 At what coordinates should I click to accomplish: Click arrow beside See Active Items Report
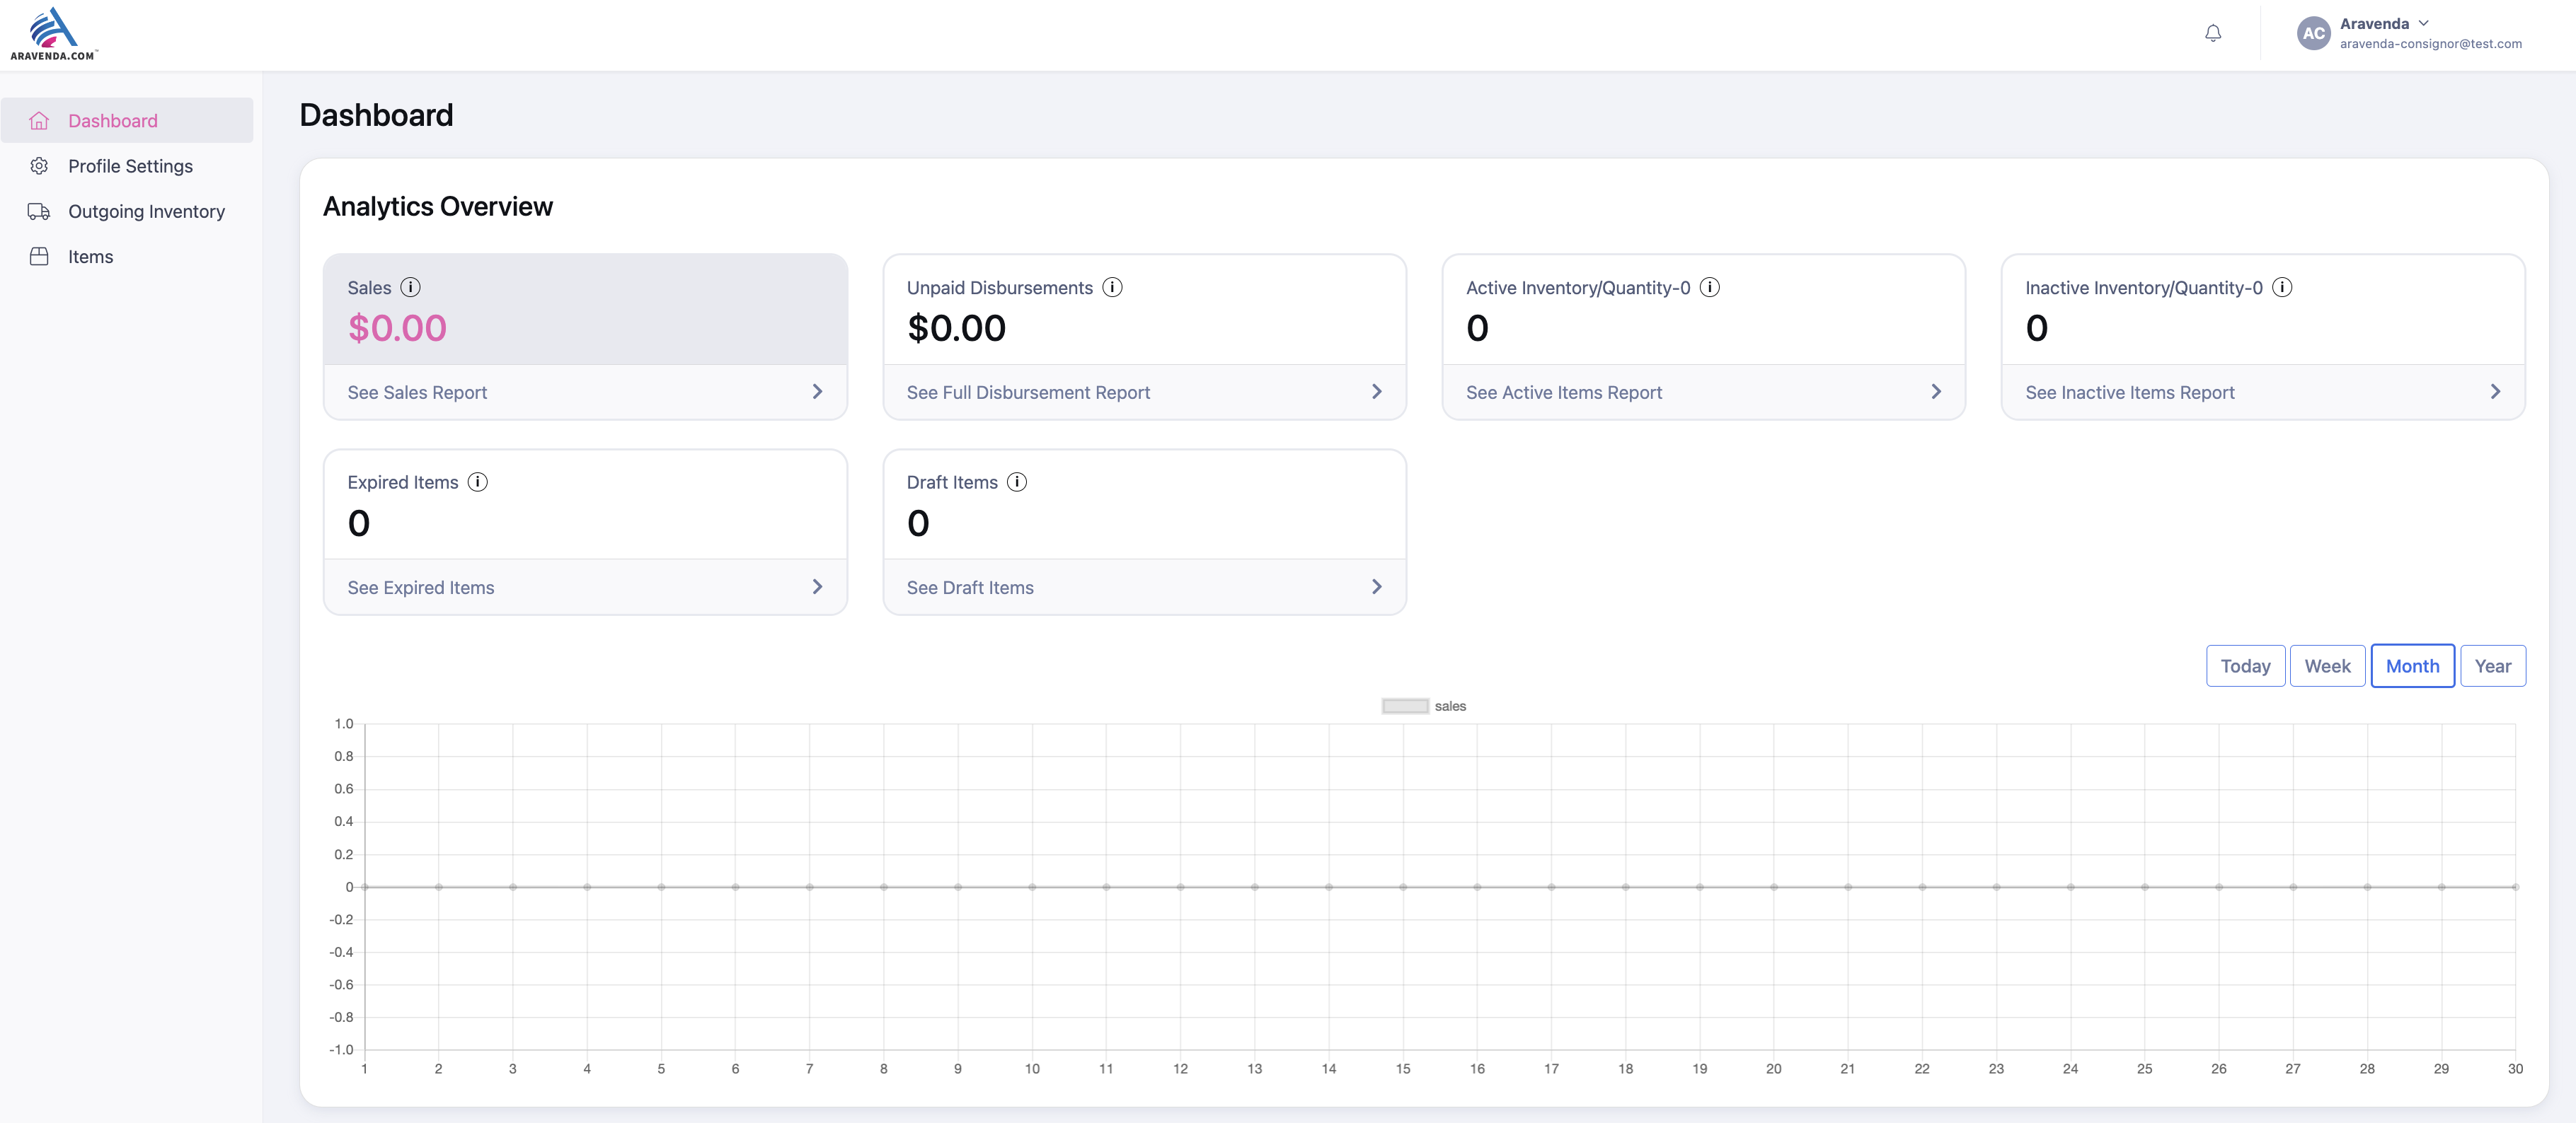(1936, 392)
